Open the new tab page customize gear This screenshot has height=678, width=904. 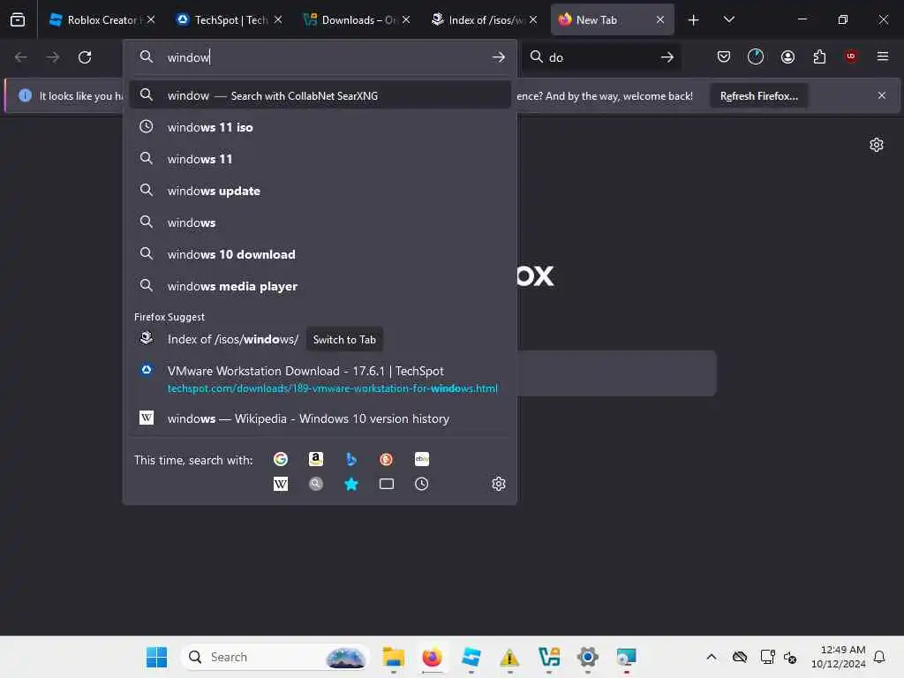pyautogui.click(x=877, y=145)
